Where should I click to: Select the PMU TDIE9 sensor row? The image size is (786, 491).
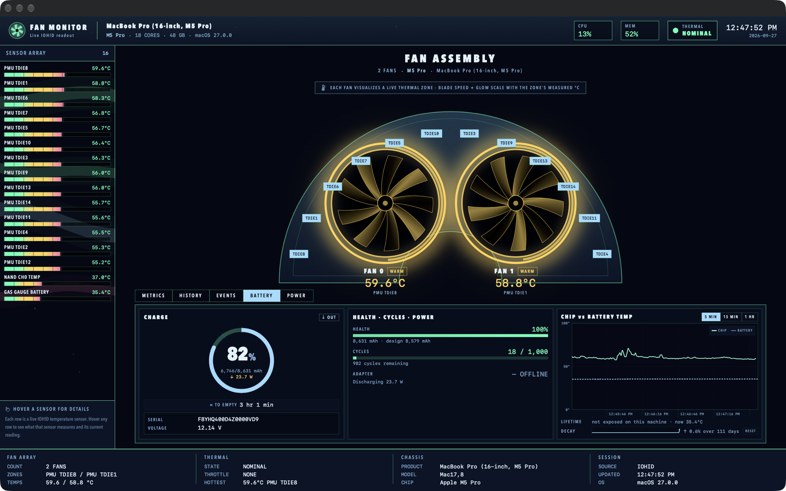click(x=57, y=175)
